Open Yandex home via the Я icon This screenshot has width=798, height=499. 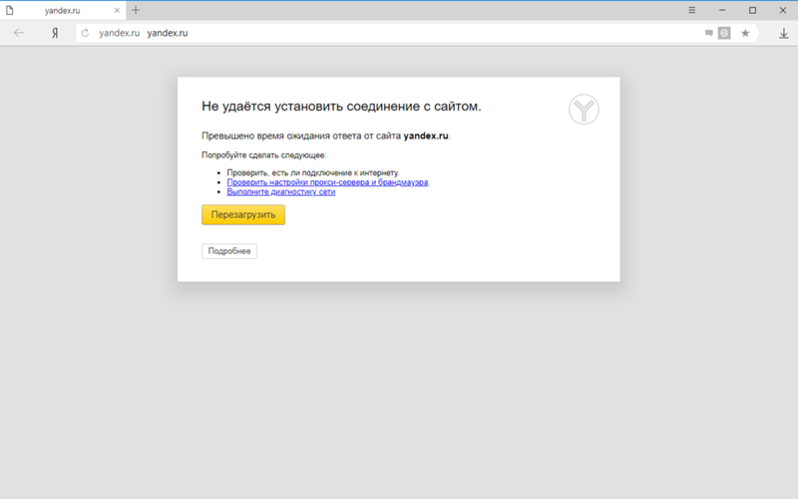(55, 33)
